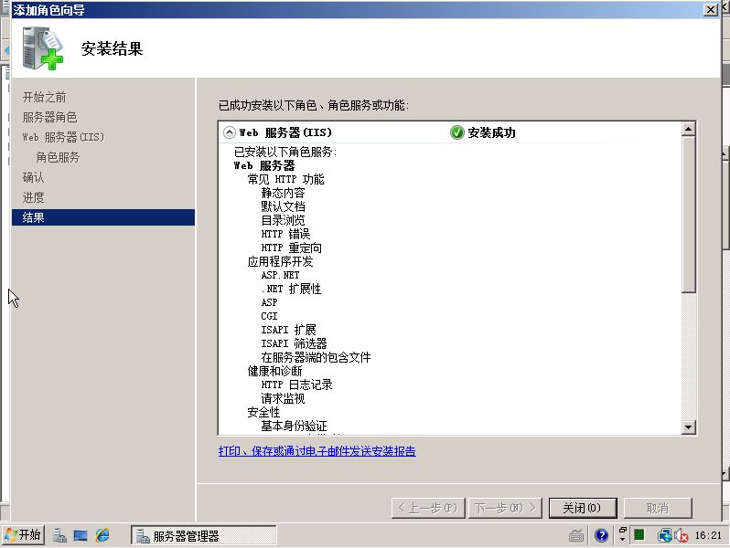Click the 基本身份验证 entry
Image resolution: width=730 pixels, height=548 pixels.
(294, 426)
